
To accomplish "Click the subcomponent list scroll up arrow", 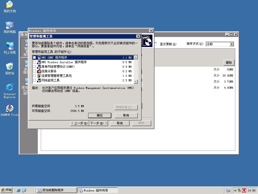I will pos(136,57).
